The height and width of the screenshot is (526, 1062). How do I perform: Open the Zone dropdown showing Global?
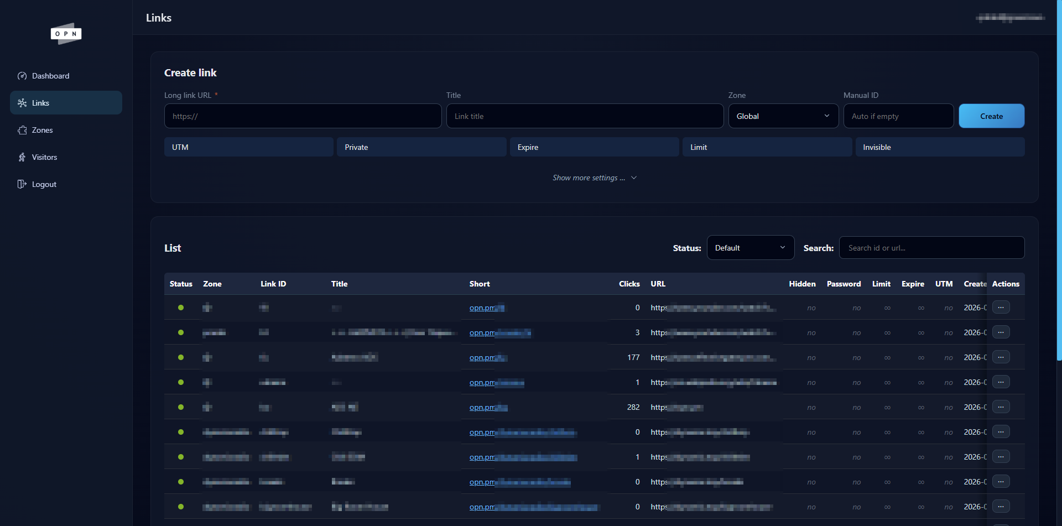783,116
